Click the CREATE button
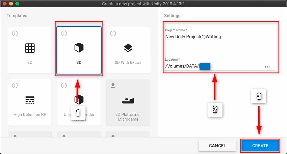The image size is (287, 154). click(260, 146)
